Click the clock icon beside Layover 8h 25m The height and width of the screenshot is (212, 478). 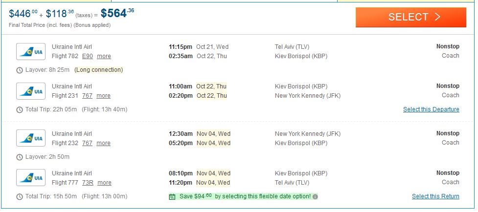click(20, 70)
